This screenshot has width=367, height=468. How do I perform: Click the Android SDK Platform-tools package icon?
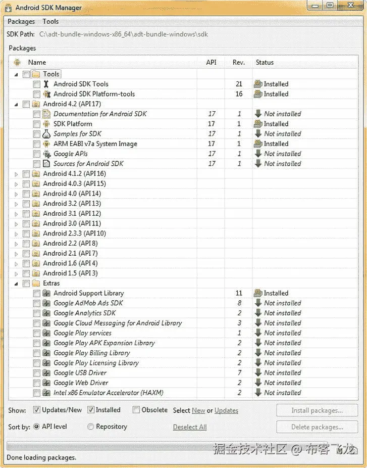tap(46, 94)
